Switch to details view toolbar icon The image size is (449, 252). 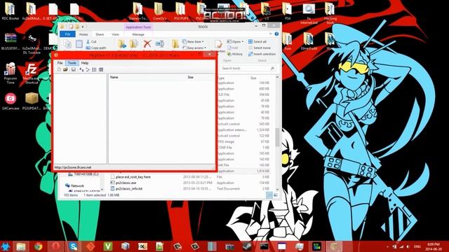(x=101, y=70)
